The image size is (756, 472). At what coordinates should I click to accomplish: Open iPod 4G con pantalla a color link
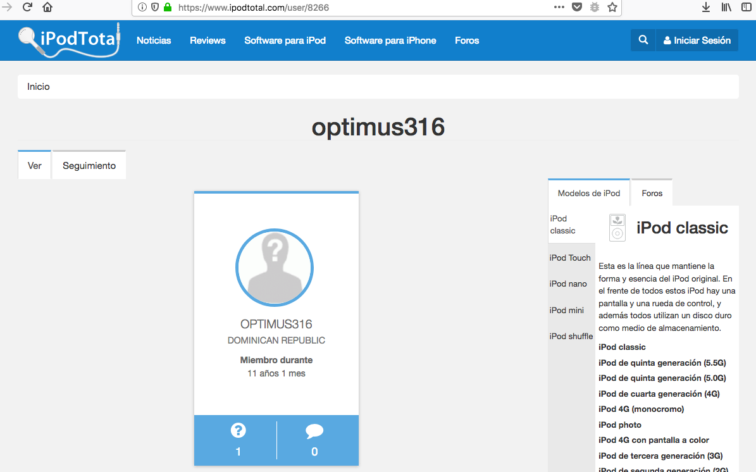click(654, 440)
